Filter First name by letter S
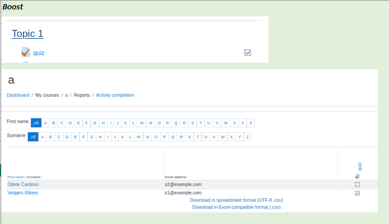This screenshot has height=224, width=389. click(193, 123)
